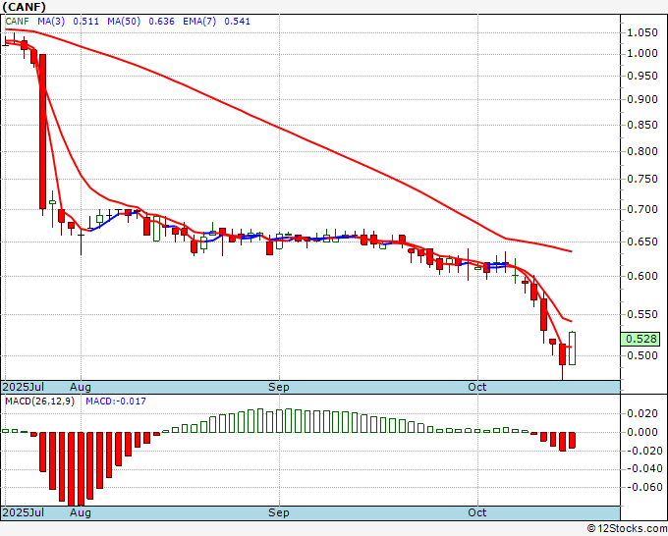This screenshot has height=536, width=668.
Task: Click the MACD(26,12,9) panel label
Action: [x=39, y=402]
